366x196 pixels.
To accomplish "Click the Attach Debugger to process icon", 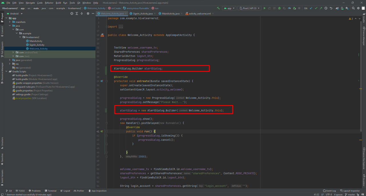I will point(294,8).
